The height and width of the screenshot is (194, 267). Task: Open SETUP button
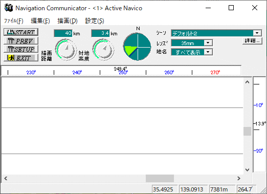point(21,49)
